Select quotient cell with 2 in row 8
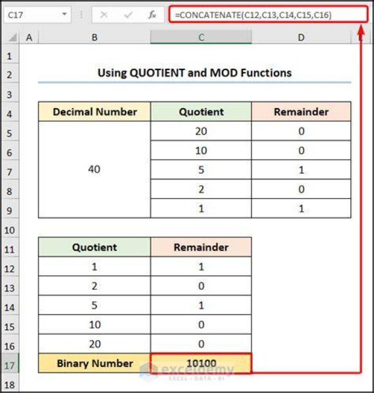This screenshot has height=393, width=374. pos(201,189)
